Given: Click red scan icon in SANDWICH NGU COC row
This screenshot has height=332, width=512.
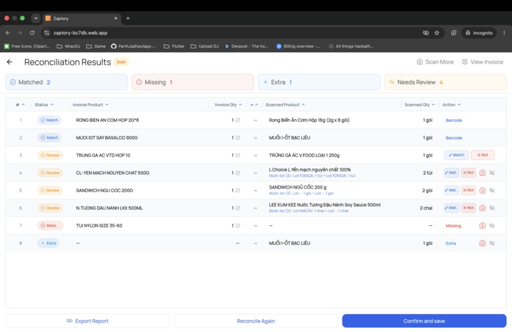Looking at the screenshot, I should pyautogui.click(x=482, y=190).
